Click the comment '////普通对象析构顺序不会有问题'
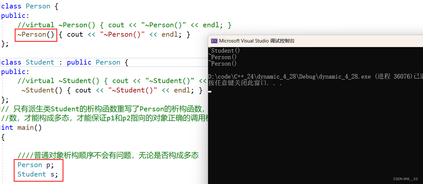423x184 pixels. click(108, 155)
